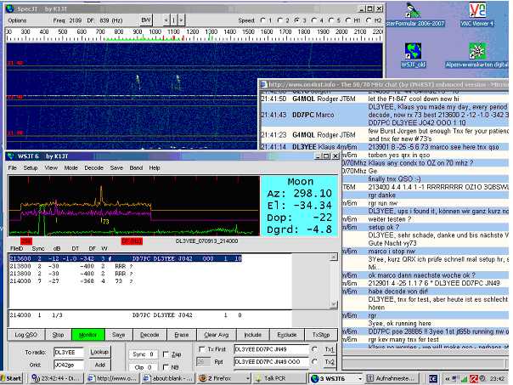
Task: Open the Setup menu in WSJT
Action: click(x=29, y=168)
